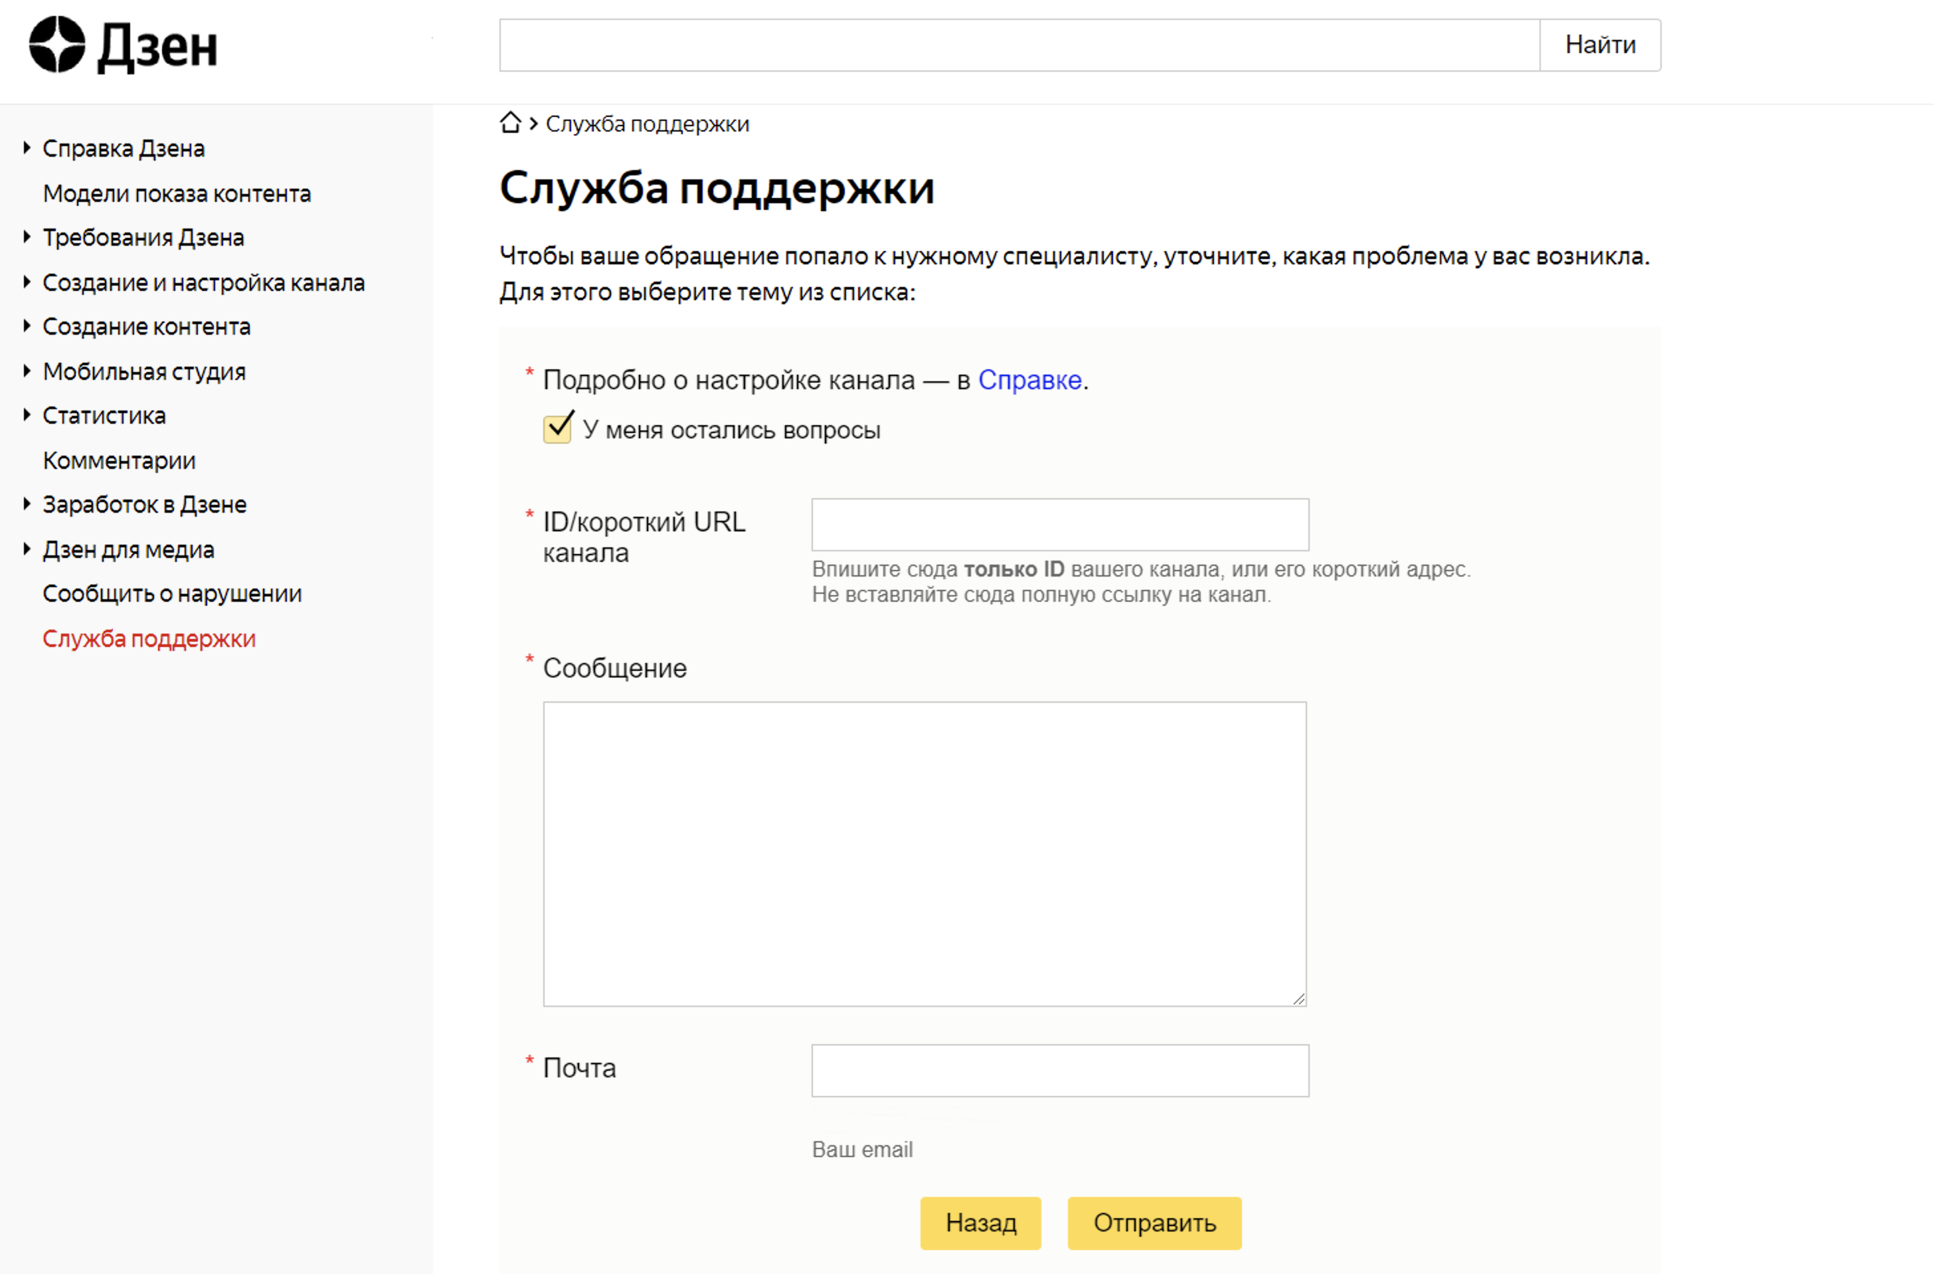Click the Сообщение field label
Image resolution: width=1934 pixels, height=1274 pixels.
[x=614, y=668]
